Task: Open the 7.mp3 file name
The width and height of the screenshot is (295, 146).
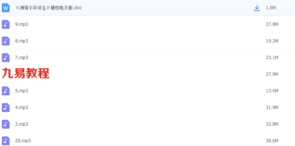Action: point(22,58)
